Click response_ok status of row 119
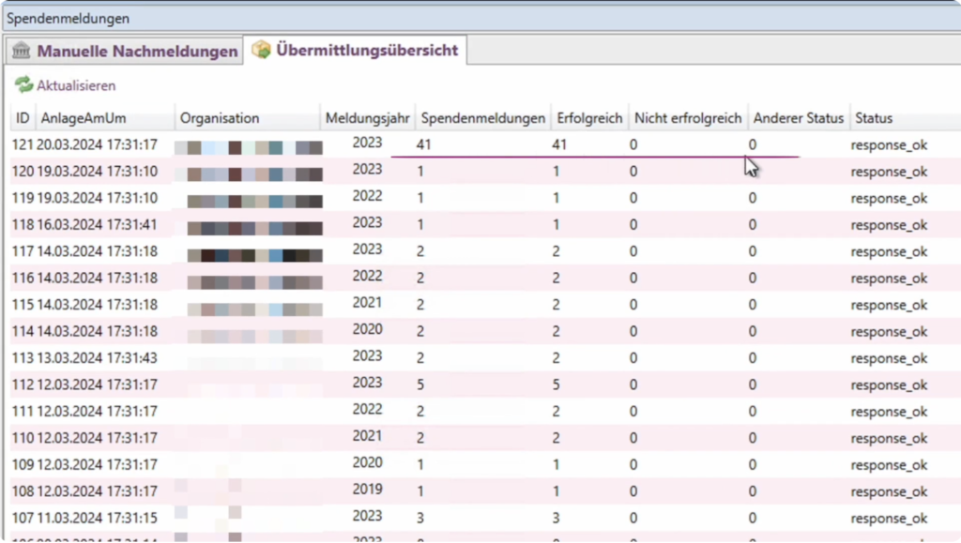Viewport: 961px width, 543px height. click(889, 198)
